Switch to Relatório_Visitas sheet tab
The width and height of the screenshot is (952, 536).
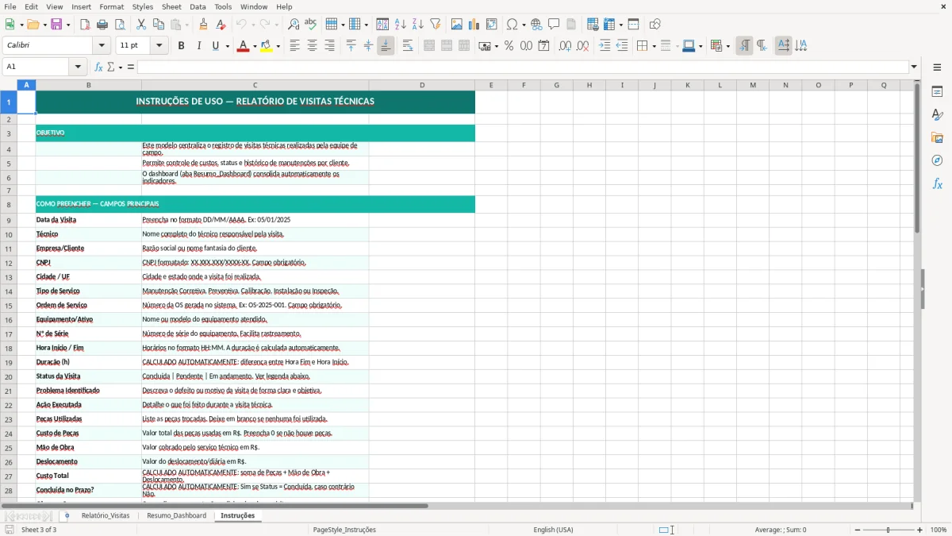coord(106,515)
